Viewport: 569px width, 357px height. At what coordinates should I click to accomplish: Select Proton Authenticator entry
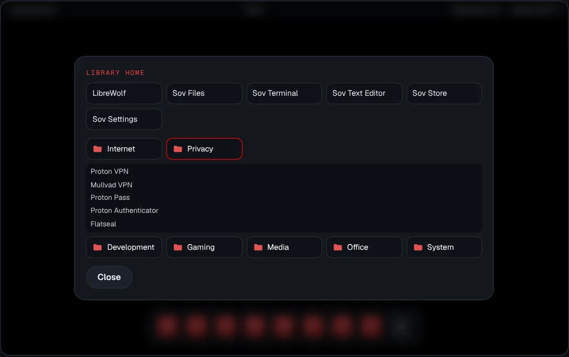124,211
